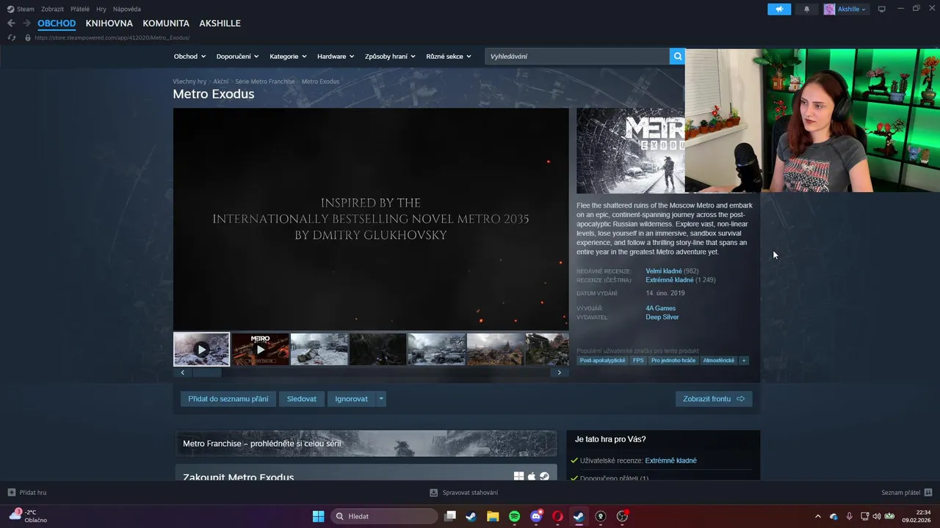This screenshot has height=528, width=940.
Task: Open the Deep Silver publisher link
Action: tap(662, 318)
